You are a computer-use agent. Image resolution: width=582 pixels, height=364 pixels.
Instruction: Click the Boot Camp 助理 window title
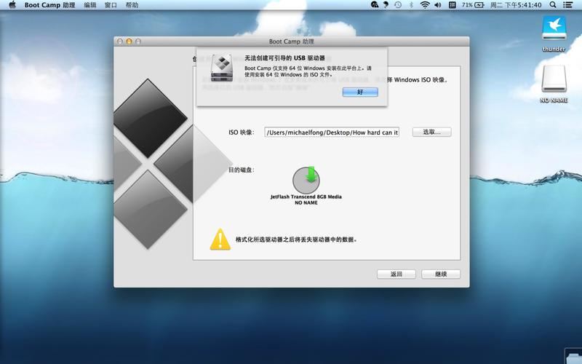click(292, 41)
